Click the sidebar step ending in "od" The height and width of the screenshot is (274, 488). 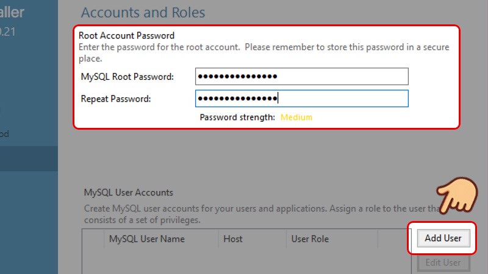(x=4, y=134)
